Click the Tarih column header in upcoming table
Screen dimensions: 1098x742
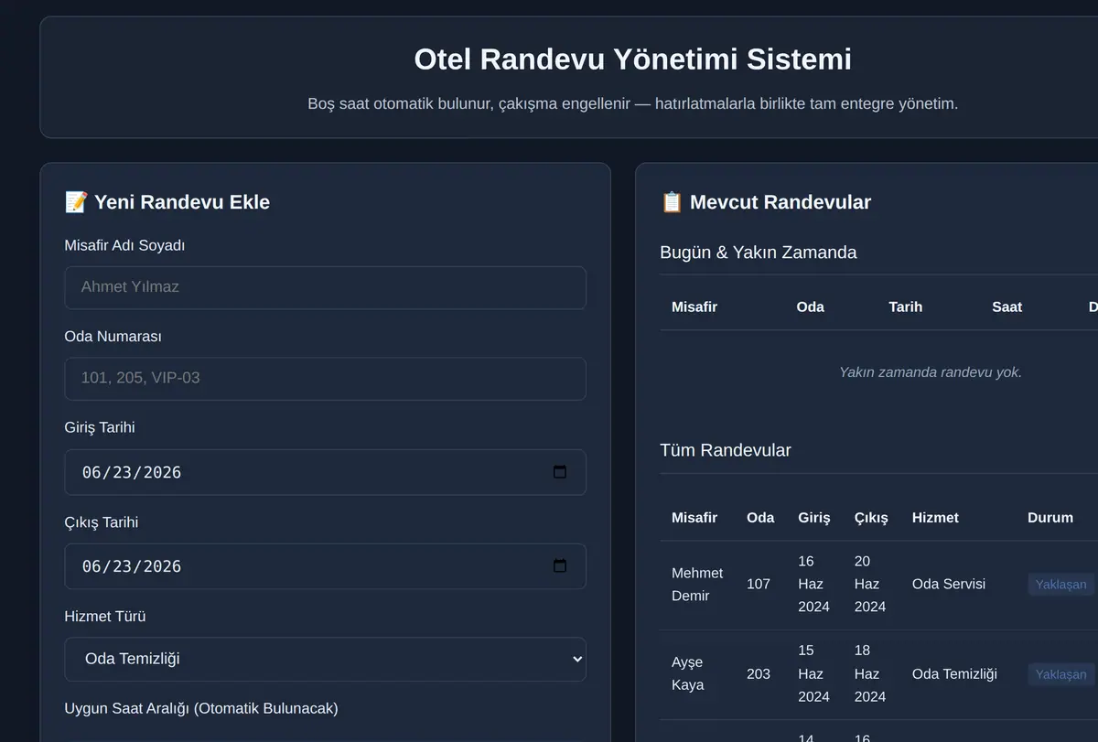pos(906,306)
